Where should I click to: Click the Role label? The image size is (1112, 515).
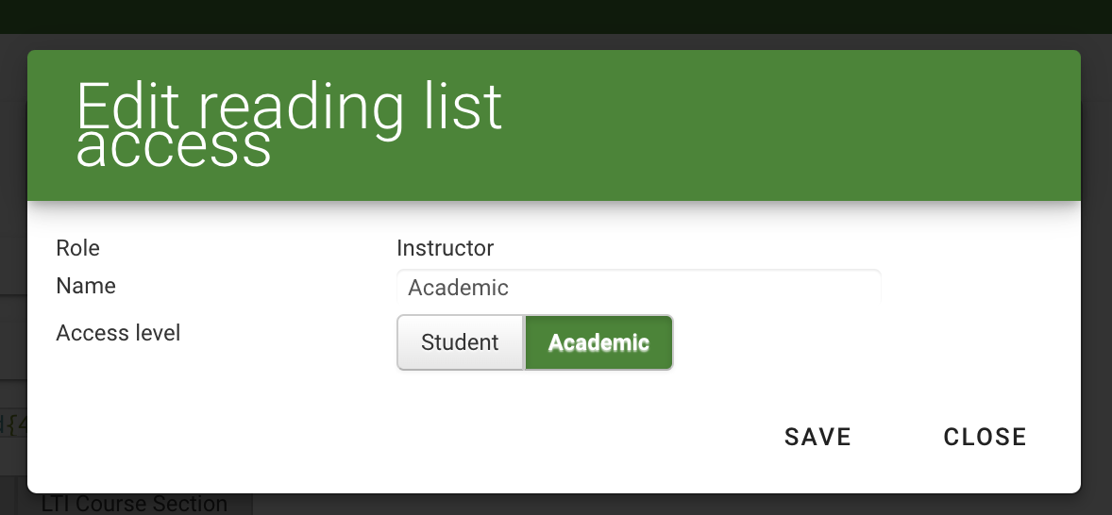coord(78,248)
